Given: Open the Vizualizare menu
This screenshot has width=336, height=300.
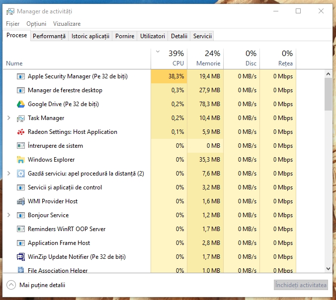Looking at the screenshot, I should pyautogui.click(x=67, y=24).
